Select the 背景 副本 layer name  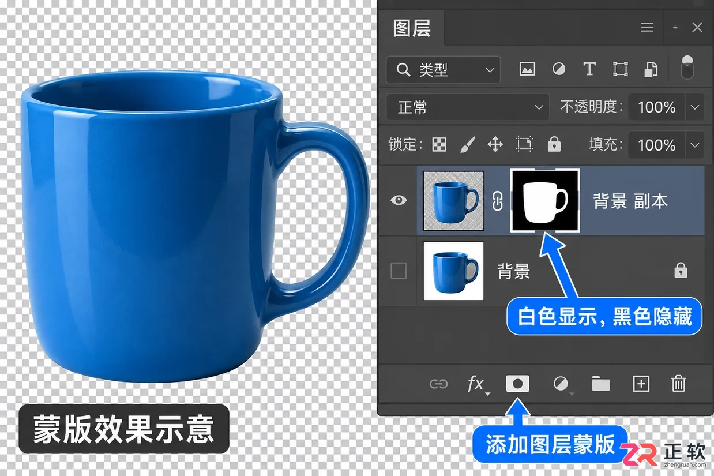(x=630, y=201)
